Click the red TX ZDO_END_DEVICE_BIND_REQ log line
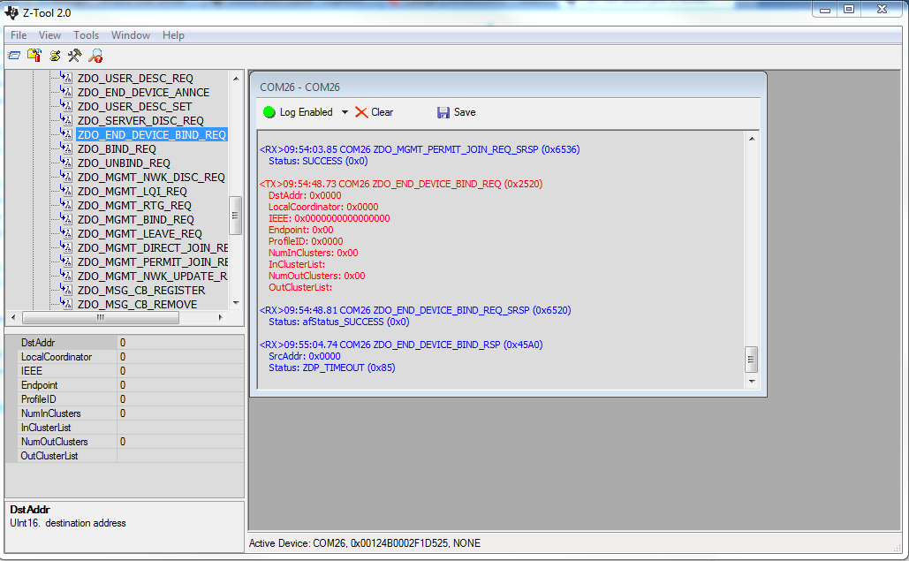Image resolution: width=909 pixels, height=561 pixels. 401,184
